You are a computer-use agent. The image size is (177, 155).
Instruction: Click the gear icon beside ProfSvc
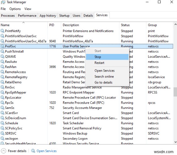tap(2, 46)
